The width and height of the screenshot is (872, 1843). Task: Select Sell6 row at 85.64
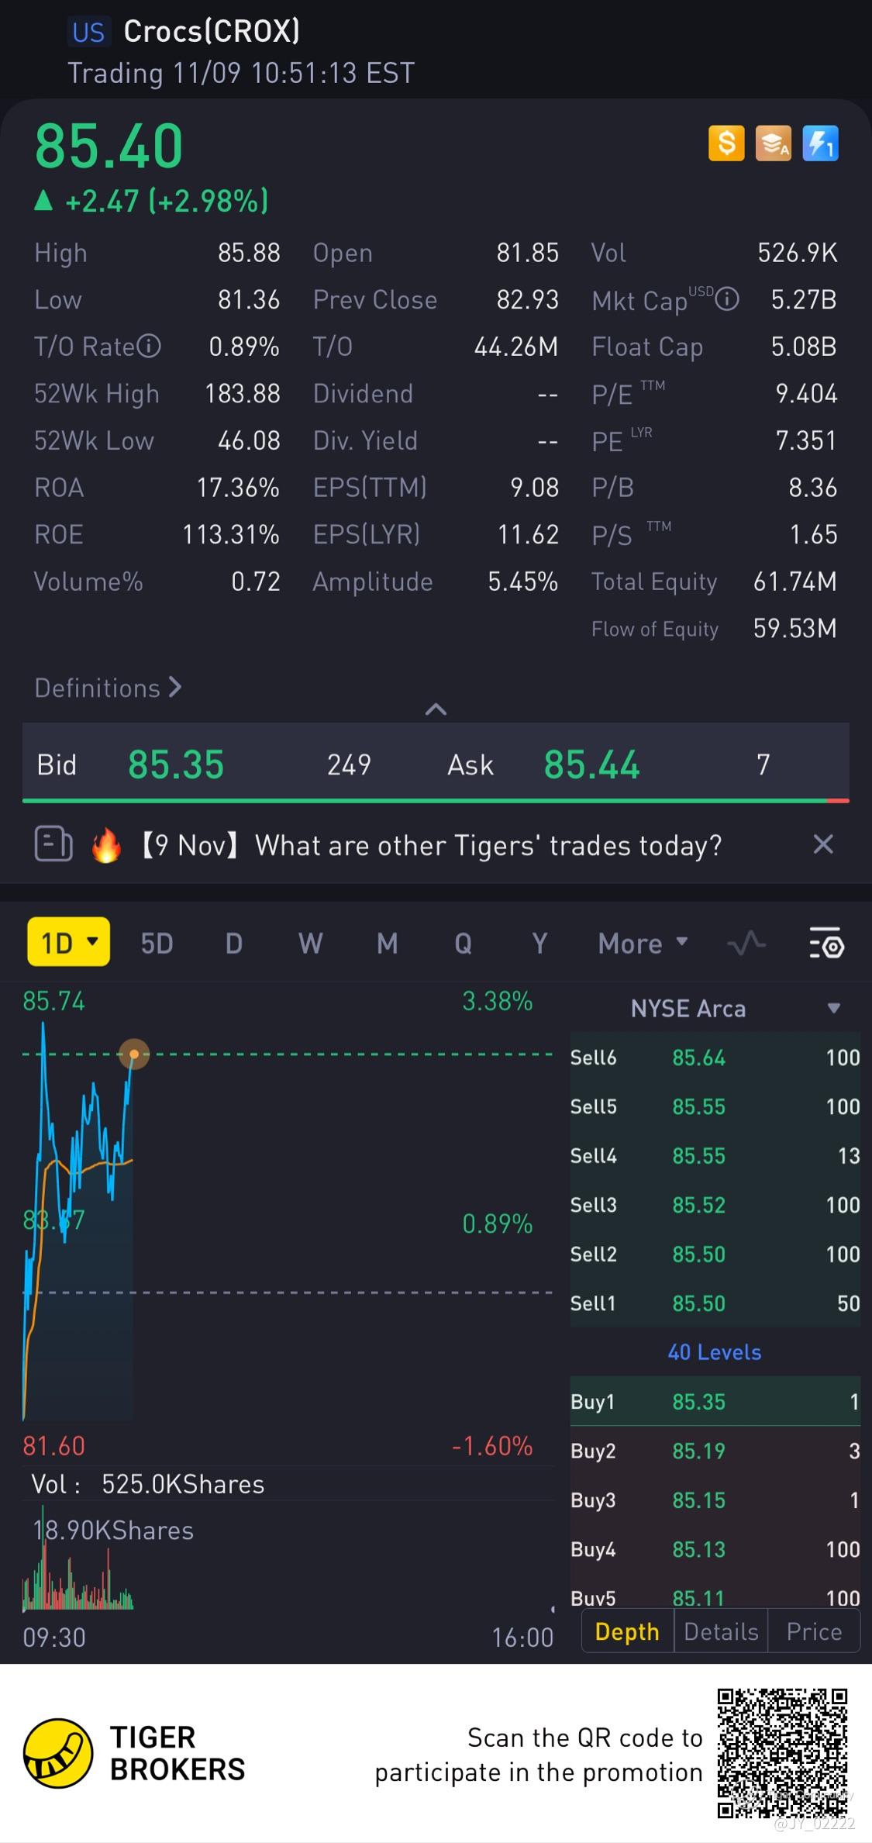(x=715, y=1058)
